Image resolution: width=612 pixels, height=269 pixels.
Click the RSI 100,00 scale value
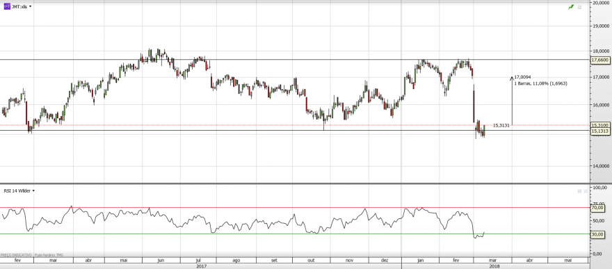click(x=599, y=188)
